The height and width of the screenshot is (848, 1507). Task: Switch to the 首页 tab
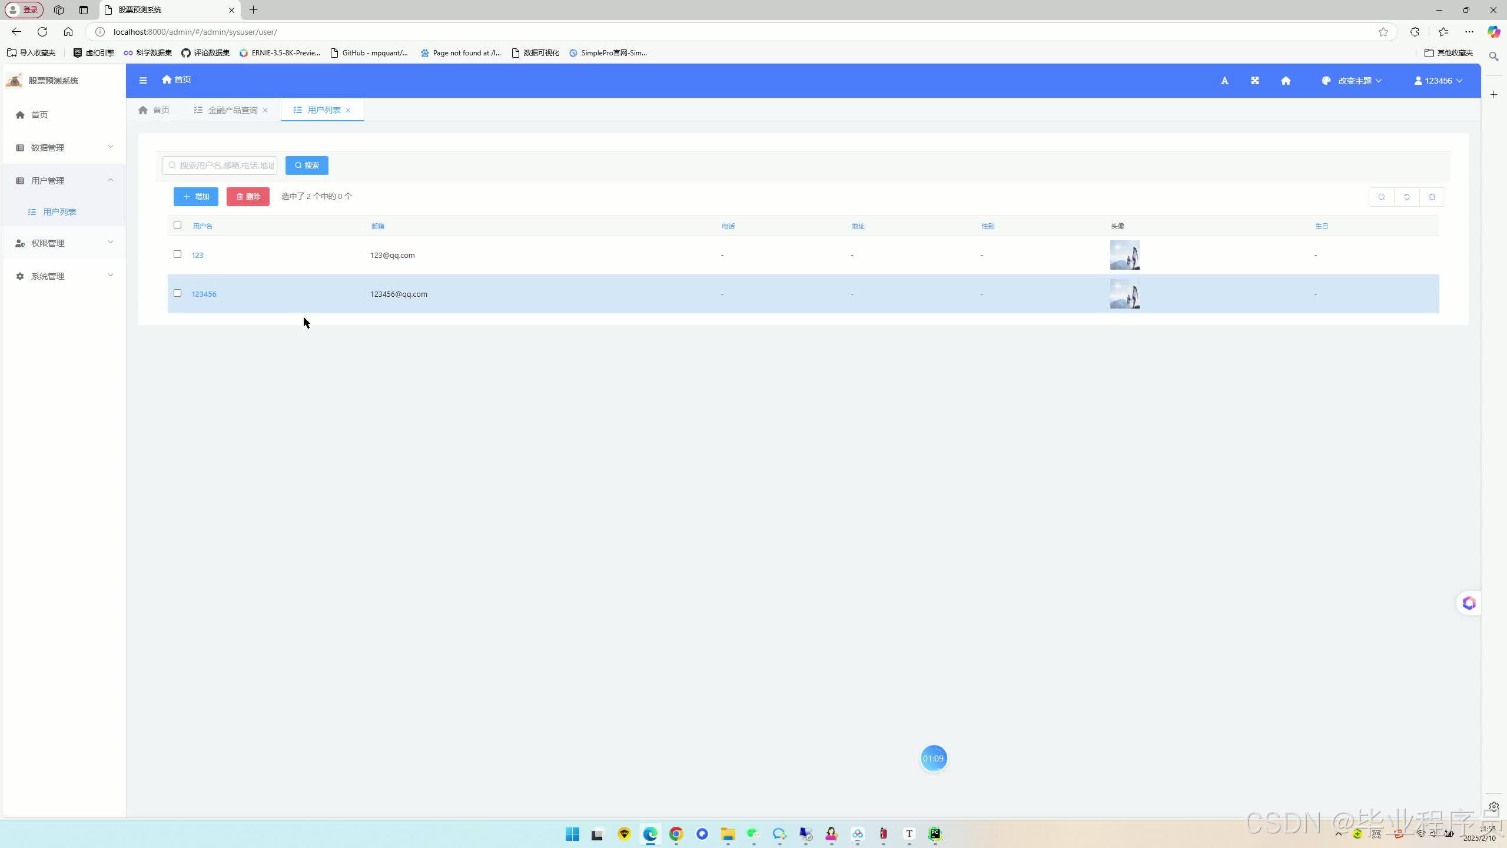click(x=154, y=110)
